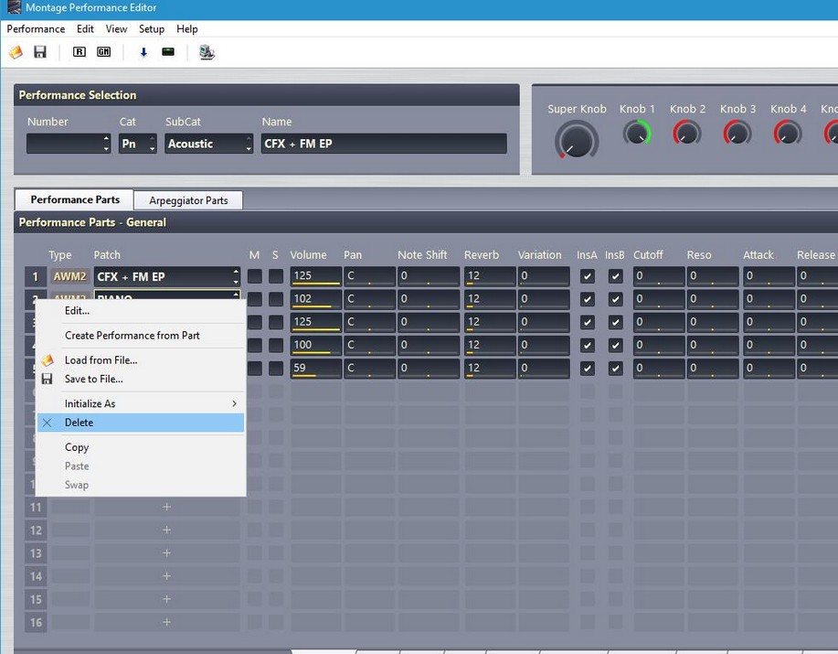Viewport: 838px width, 654px height.
Task: Click the AWM2 type label of part 1
Action: click(70, 276)
